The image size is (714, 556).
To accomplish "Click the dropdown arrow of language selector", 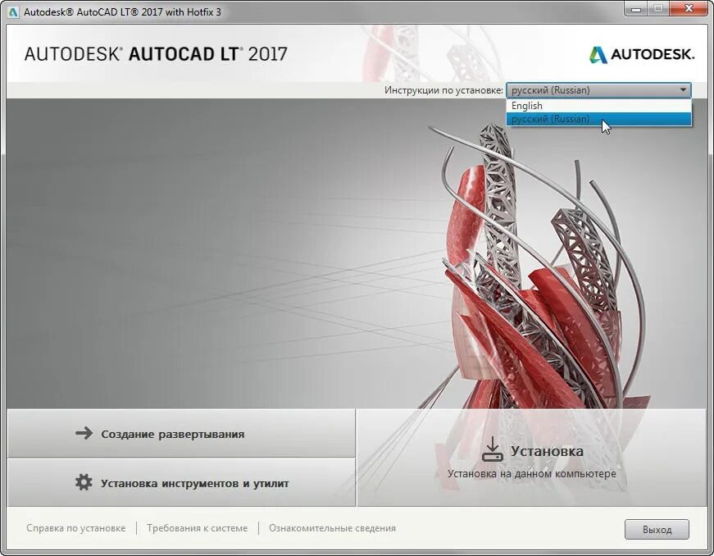I will [683, 89].
